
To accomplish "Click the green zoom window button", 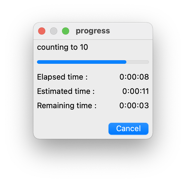I will 66,31.
